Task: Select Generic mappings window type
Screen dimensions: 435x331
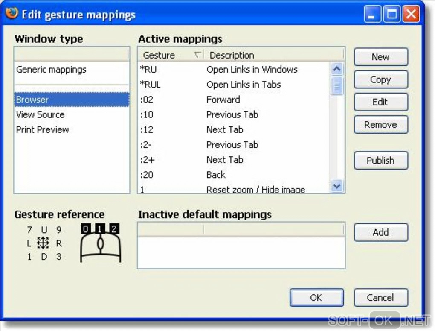Action: coord(72,70)
